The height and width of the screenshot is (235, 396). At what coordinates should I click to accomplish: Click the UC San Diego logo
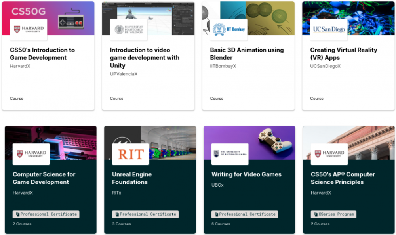coord(329,29)
